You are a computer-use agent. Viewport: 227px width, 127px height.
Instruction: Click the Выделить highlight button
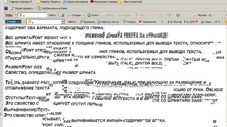click(x=87, y=22)
